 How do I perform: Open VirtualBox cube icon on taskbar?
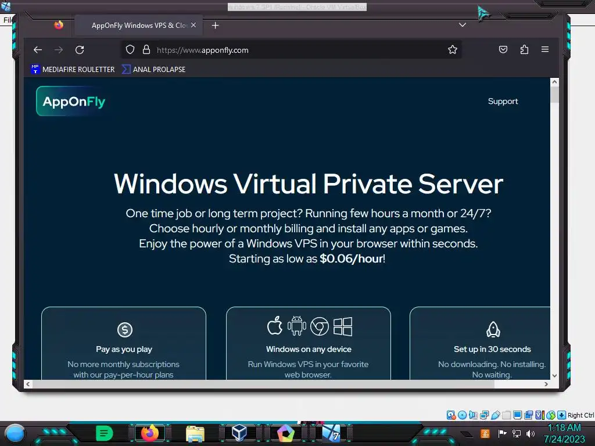tap(239, 433)
